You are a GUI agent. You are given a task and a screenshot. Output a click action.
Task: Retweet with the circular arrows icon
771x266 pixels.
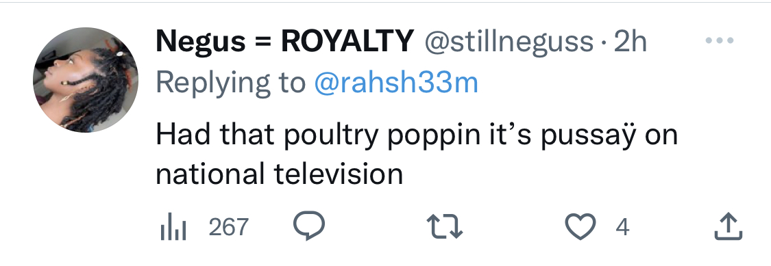[x=444, y=227]
